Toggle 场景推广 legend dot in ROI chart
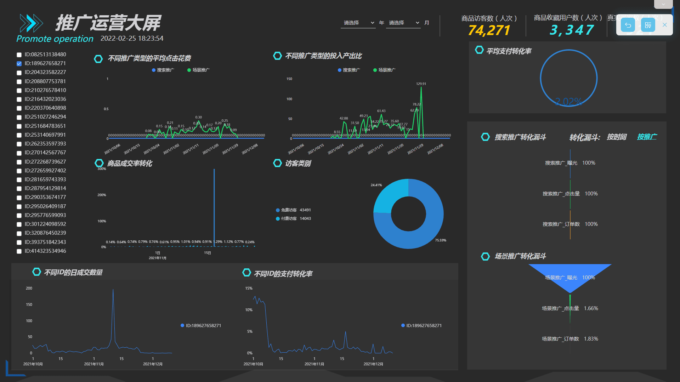Image resolution: width=680 pixels, height=382 pixels. pos(375,70)
